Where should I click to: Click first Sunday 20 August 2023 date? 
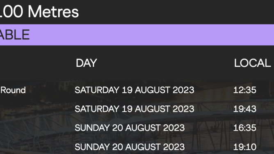click(x=130, y=128)
